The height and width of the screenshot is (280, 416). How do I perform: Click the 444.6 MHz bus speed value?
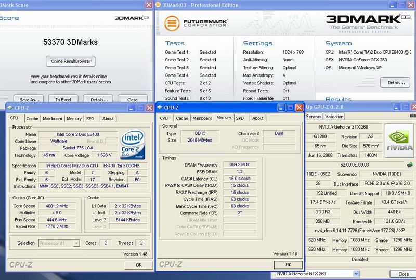[x=57, y=220]
